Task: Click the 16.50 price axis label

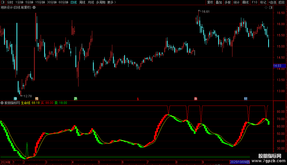Action: point(281,13)
